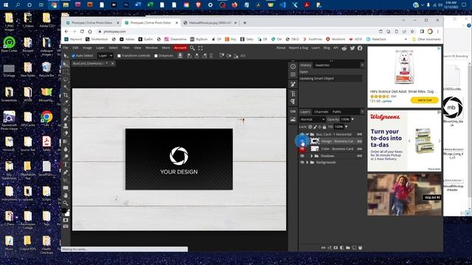472x265 pixels.
Task: Toggle Quick Mask mode icon
Action: coord(66,220)
